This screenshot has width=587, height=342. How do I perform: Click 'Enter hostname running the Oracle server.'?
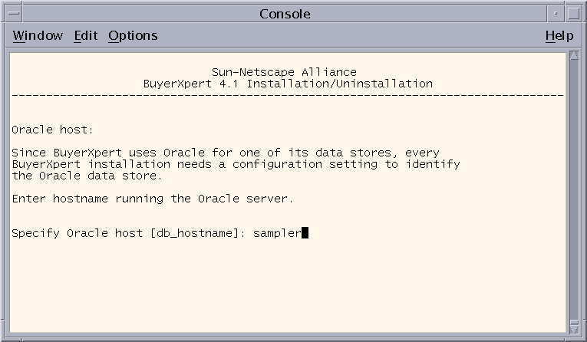tap(153, 199)
